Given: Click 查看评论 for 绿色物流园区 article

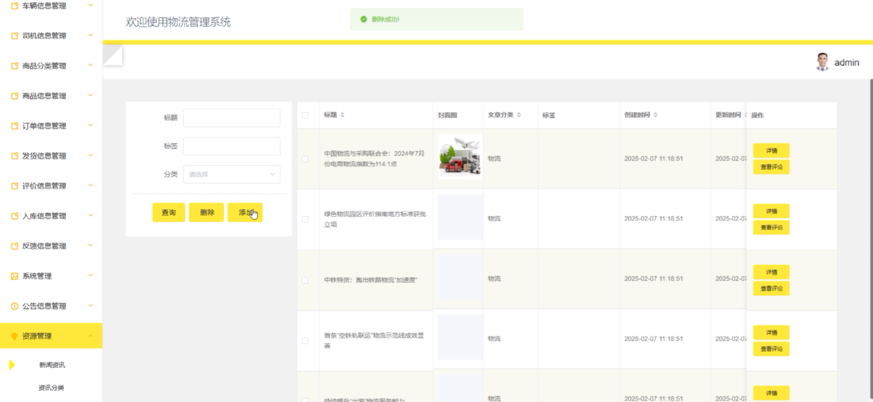Looking at the screenshot, I should click(771, 227).
